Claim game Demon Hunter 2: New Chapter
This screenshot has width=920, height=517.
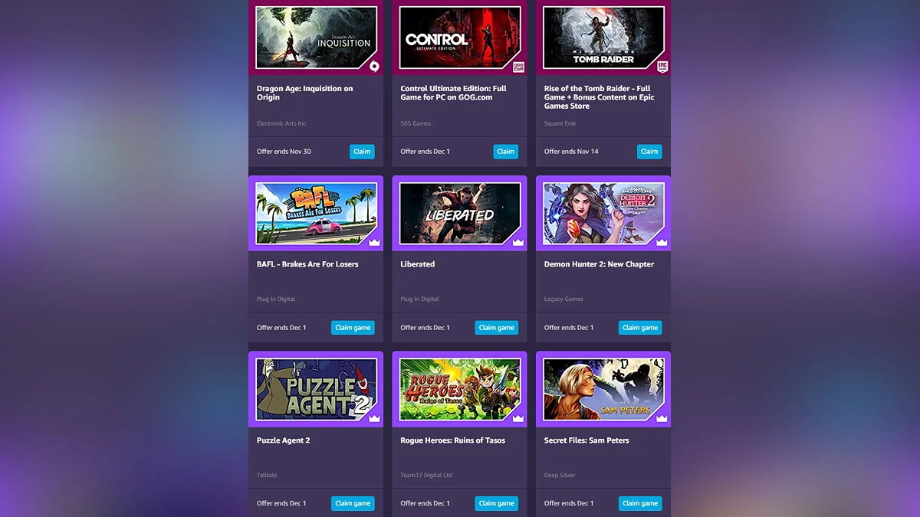[640, 328]
